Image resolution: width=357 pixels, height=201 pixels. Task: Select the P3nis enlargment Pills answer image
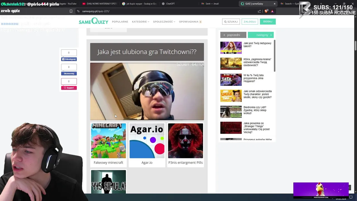click(x=185, y=141)
